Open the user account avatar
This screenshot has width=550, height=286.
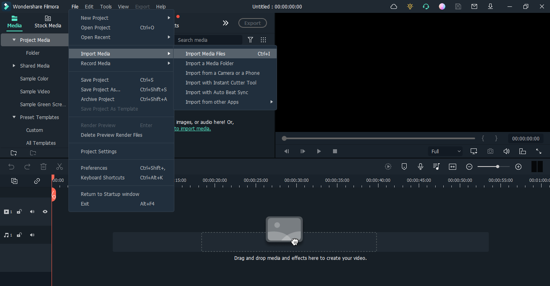442,6
